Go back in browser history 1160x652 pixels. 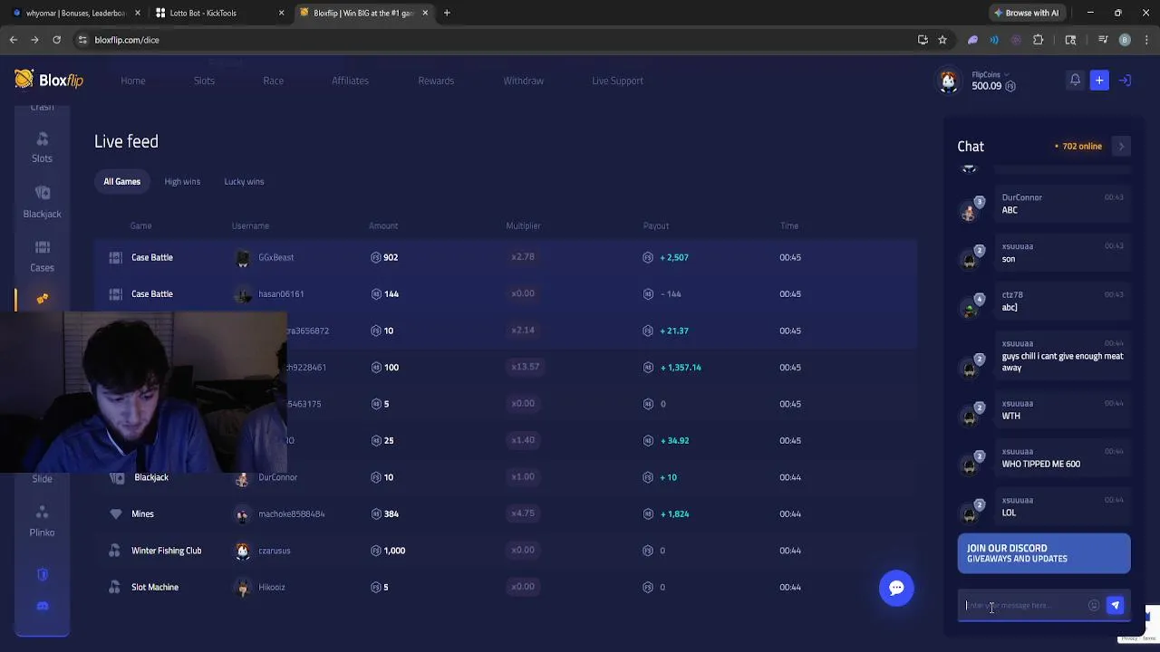click(x=13, y=40)
